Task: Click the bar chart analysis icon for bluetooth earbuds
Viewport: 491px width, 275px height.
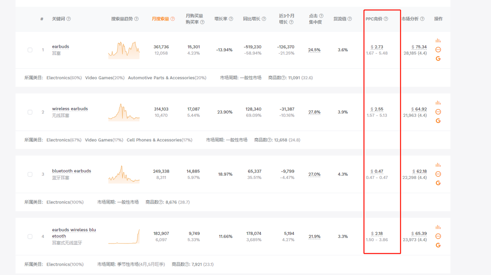Action: [x=438, y=165]
